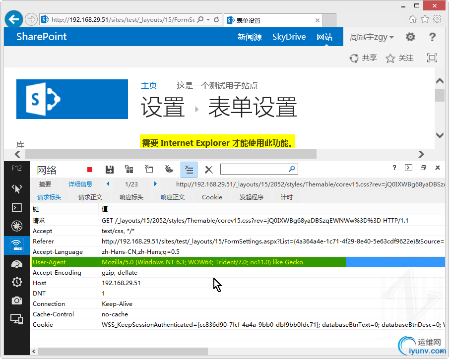Expand the 周冠宇zgy user menu
449x359 pixels.
click(372, 37)
